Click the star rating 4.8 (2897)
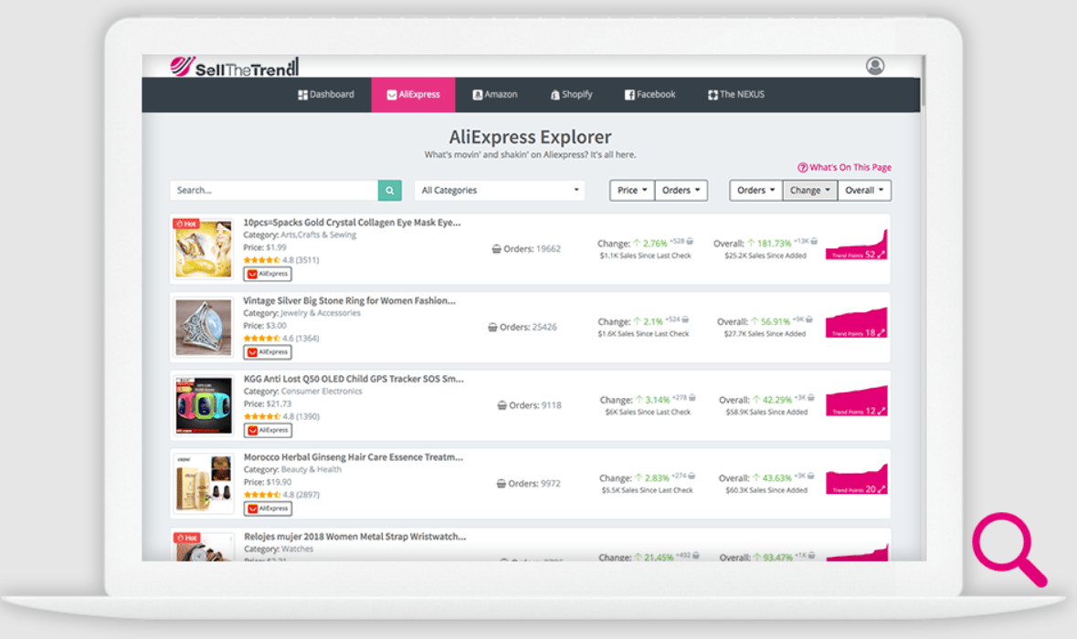The image size is (1077, 639). (x=281, y=495)
